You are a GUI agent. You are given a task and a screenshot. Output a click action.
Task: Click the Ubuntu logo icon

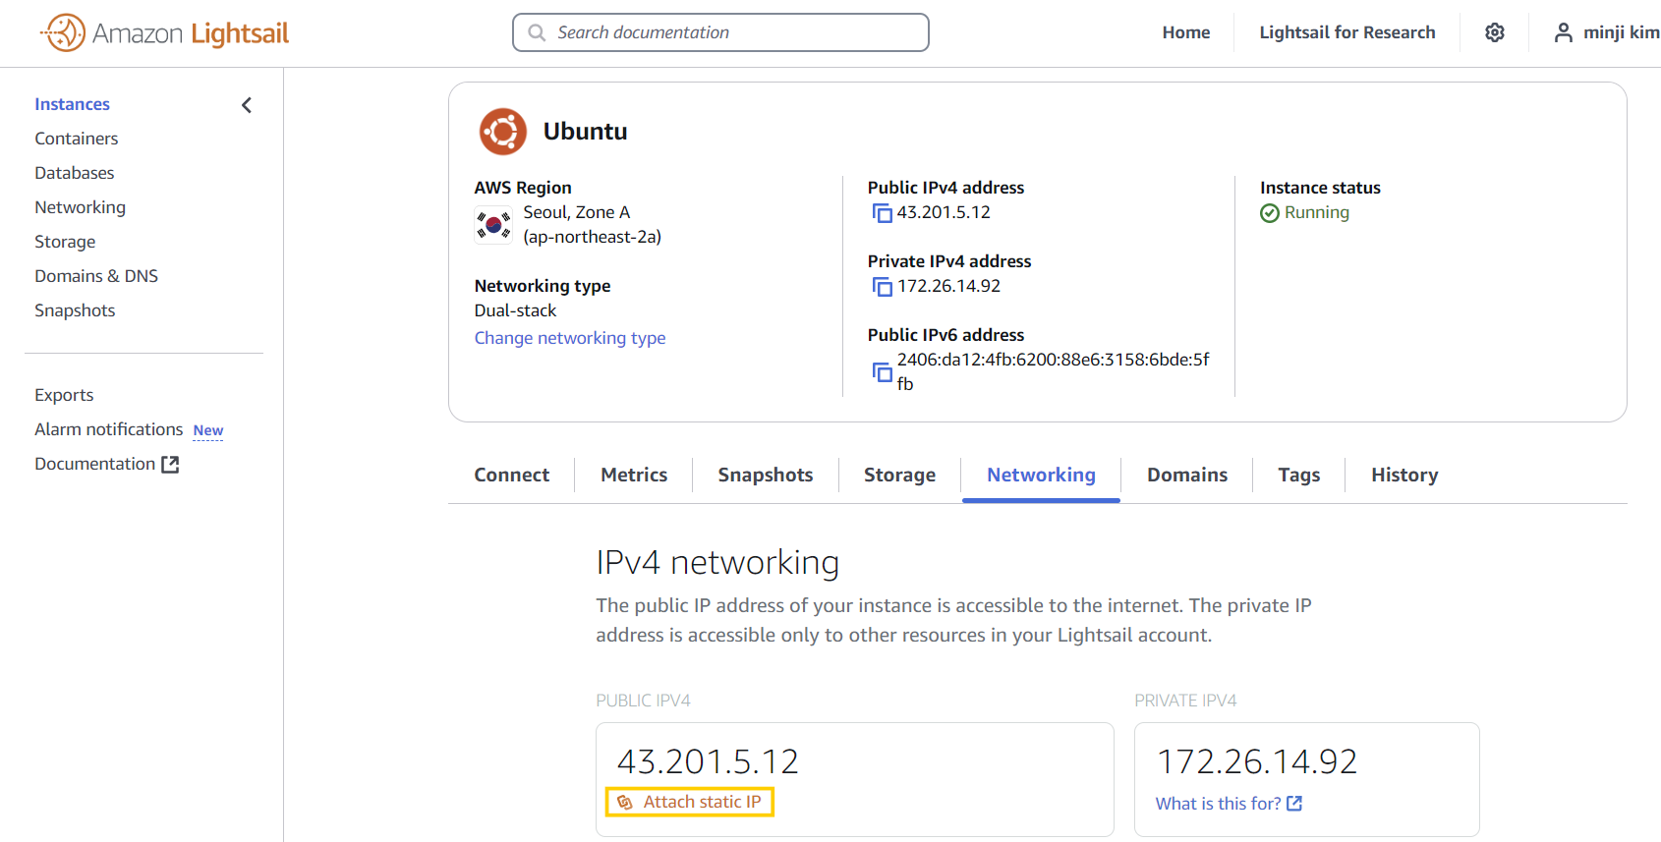coord(502,132)
